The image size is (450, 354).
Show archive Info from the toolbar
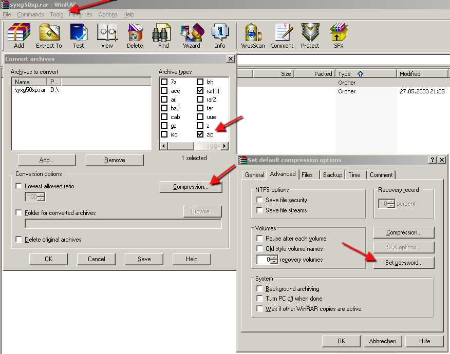(220, 35)
